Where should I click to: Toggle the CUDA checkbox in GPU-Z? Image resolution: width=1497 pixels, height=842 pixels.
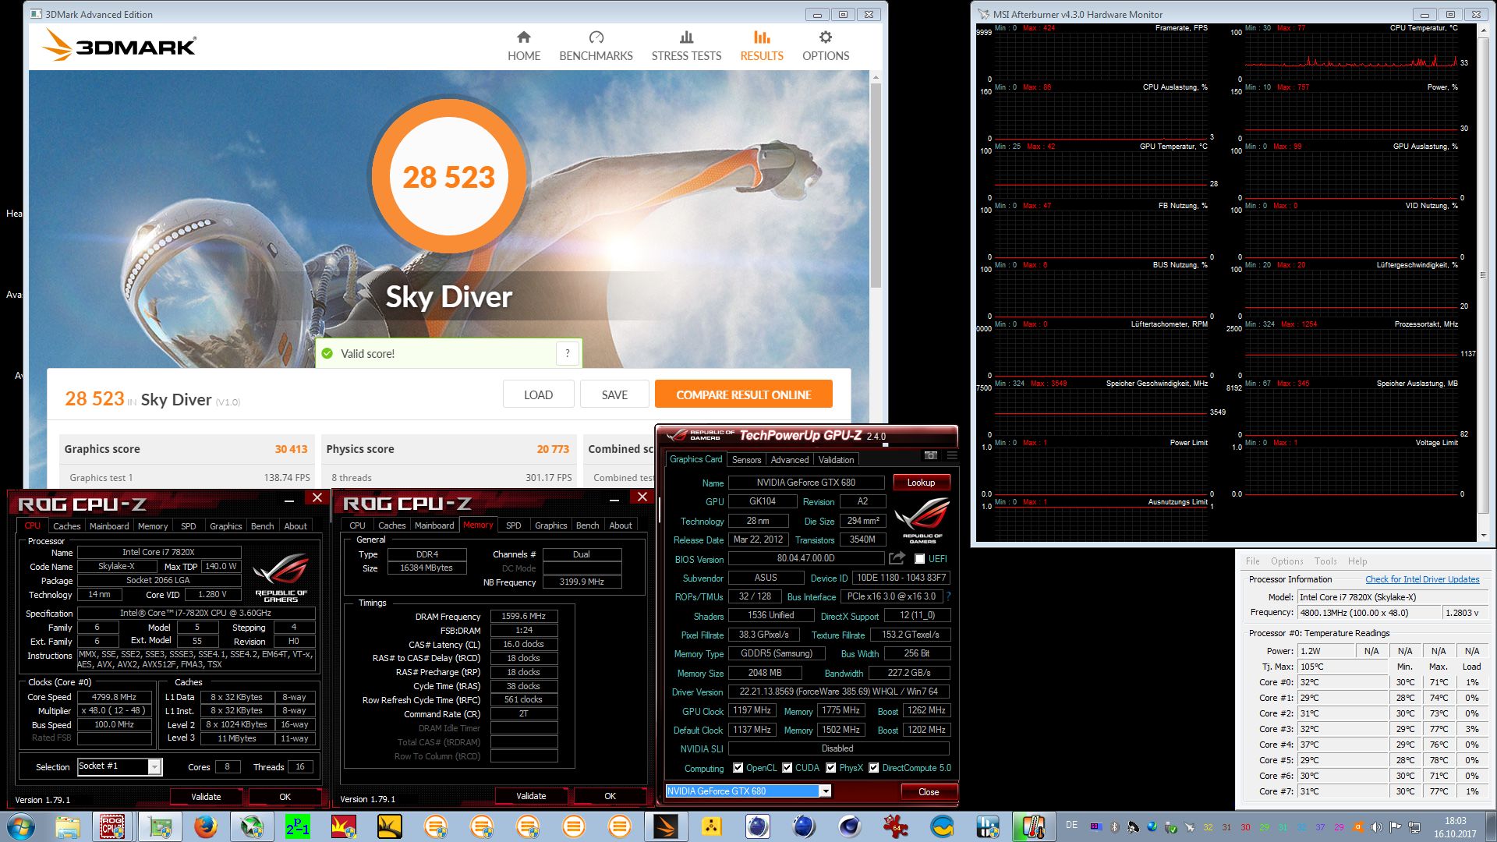[x=787, y=768]
